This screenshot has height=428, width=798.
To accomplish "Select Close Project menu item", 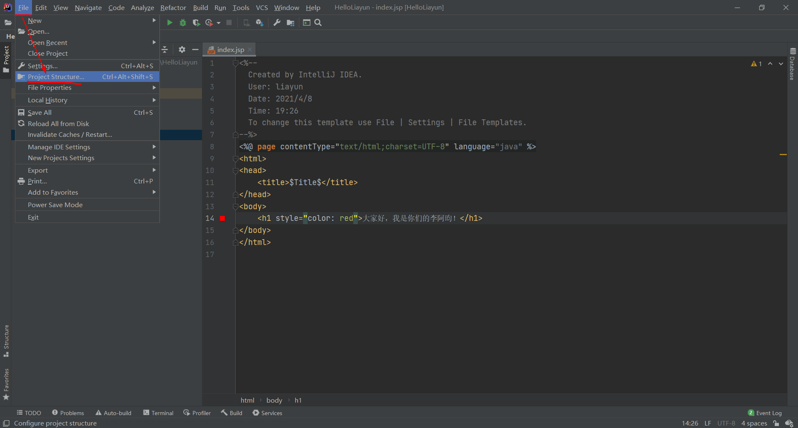I will (x=87, y=54).
